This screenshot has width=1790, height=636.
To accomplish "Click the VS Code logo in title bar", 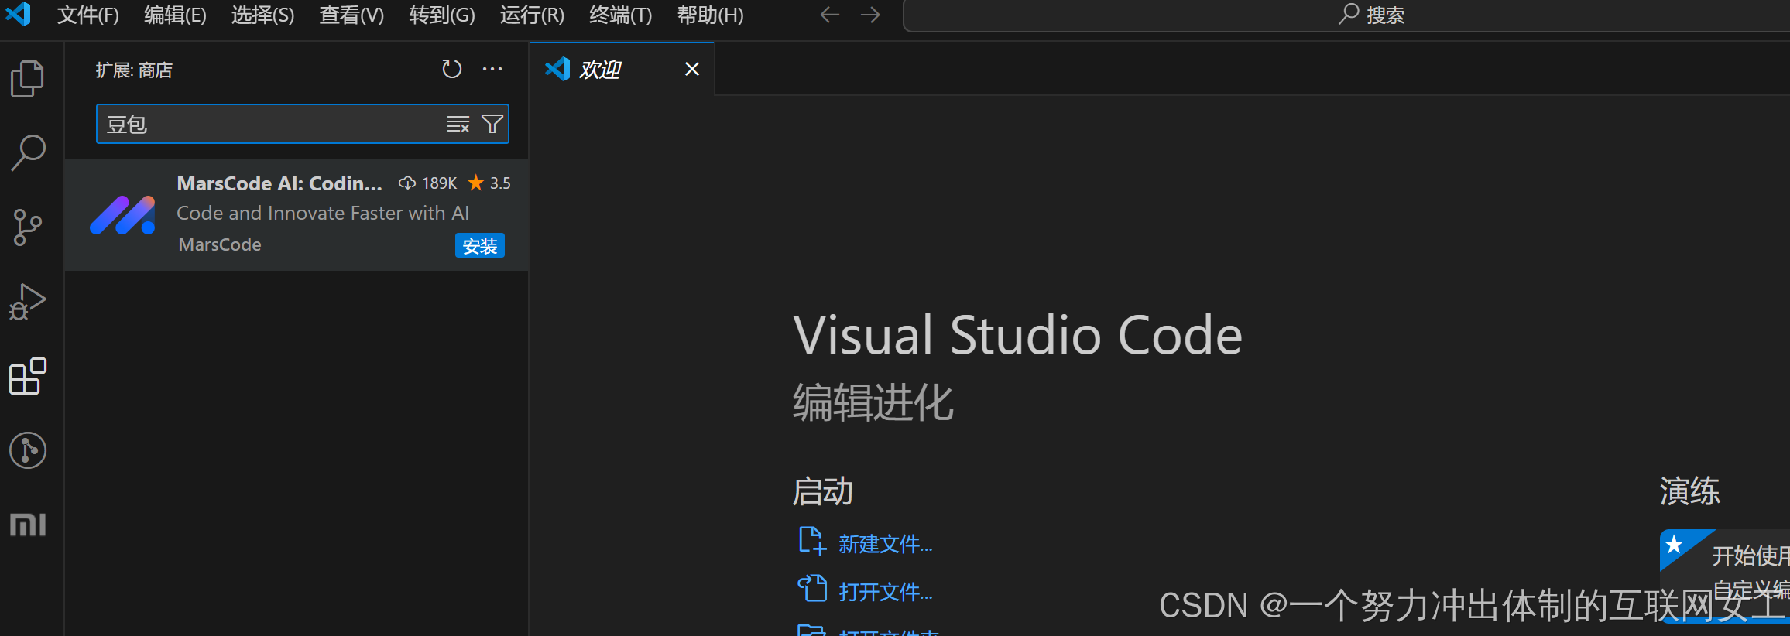I will [18, 14].
